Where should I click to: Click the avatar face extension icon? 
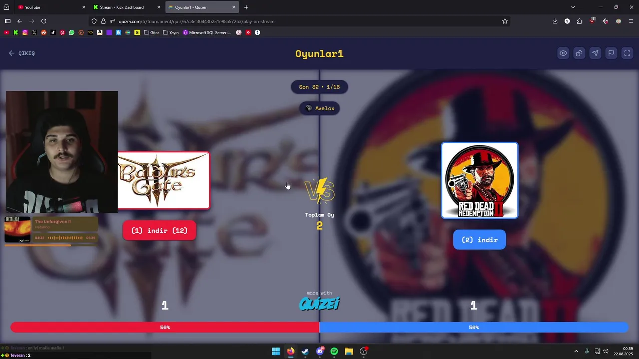coord(618,21)
